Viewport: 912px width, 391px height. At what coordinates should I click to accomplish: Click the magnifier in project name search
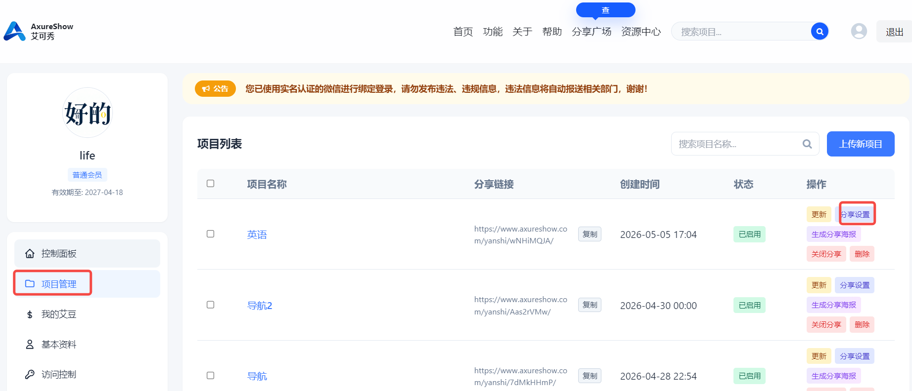coord(807,144)
